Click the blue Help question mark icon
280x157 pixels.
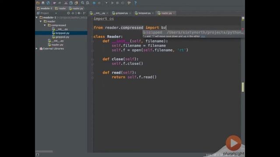pos(135,3)
